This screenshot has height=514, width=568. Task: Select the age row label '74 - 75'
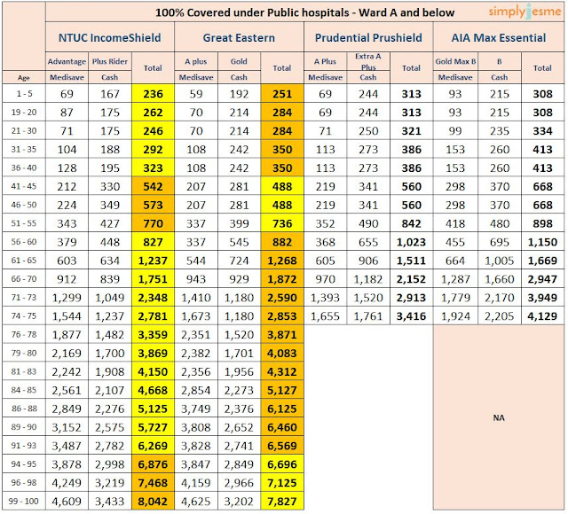pos(24,315)
